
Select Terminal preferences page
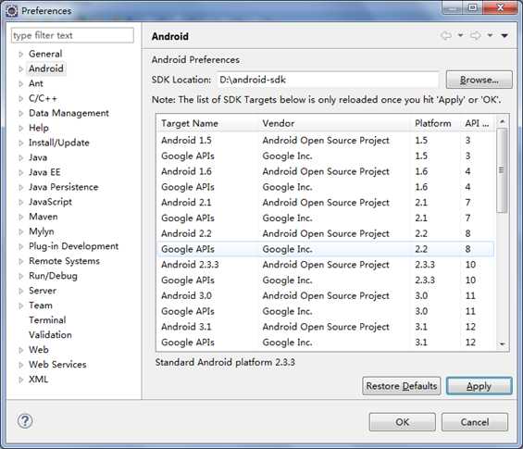tap(47, 320)
